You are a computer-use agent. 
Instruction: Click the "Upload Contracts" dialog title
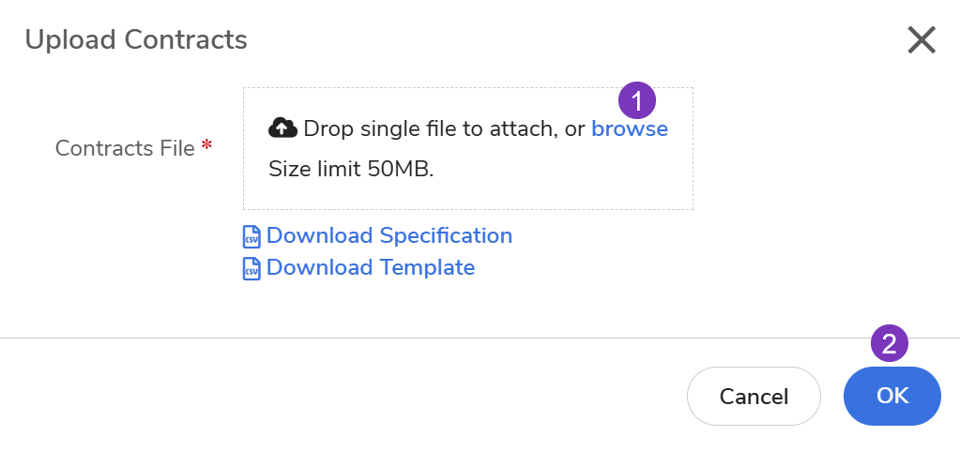click(x=136, y=39)
